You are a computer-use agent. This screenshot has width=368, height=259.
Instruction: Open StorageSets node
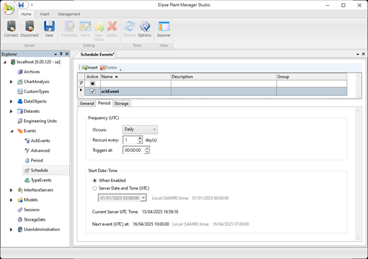coord(34,219)
